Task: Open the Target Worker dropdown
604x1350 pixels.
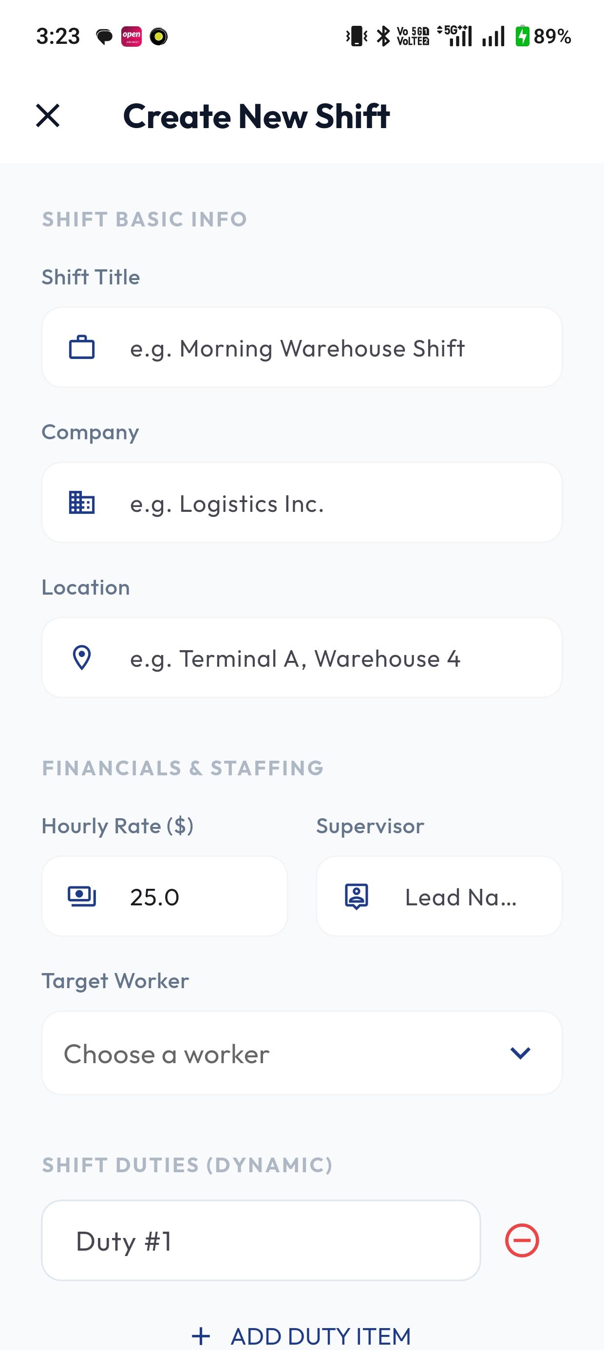Action: click(x=302, y=1053)
